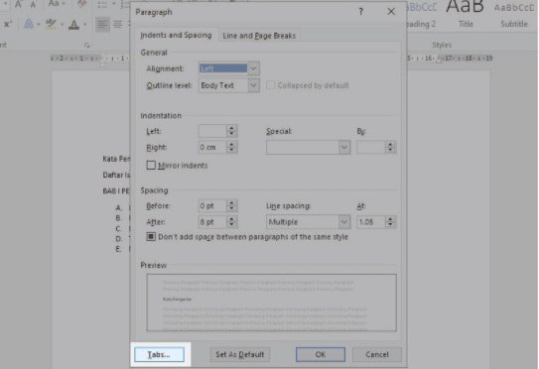Viewport: 539px width, 369px height.
Task: Click the Font Color icon
Action: 73,24
